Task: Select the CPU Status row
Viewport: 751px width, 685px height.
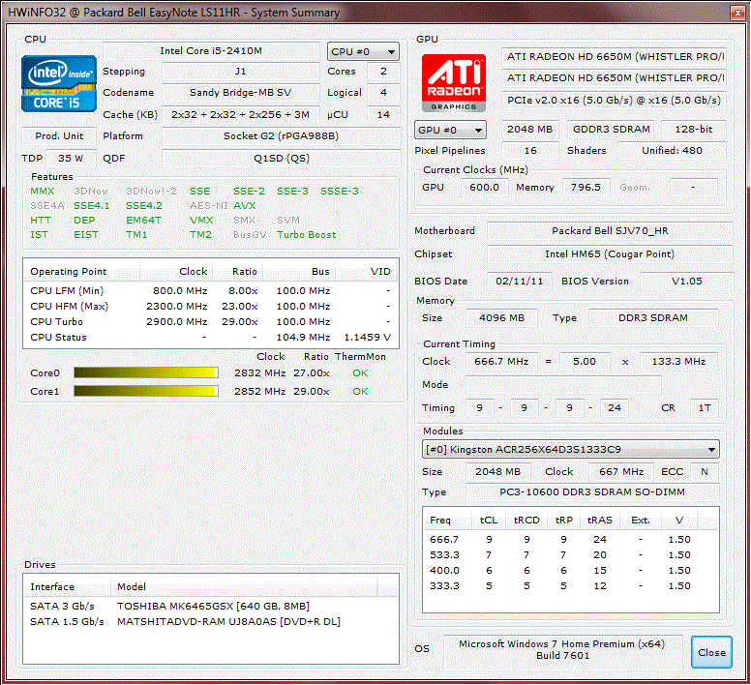Action: (210, 337)
